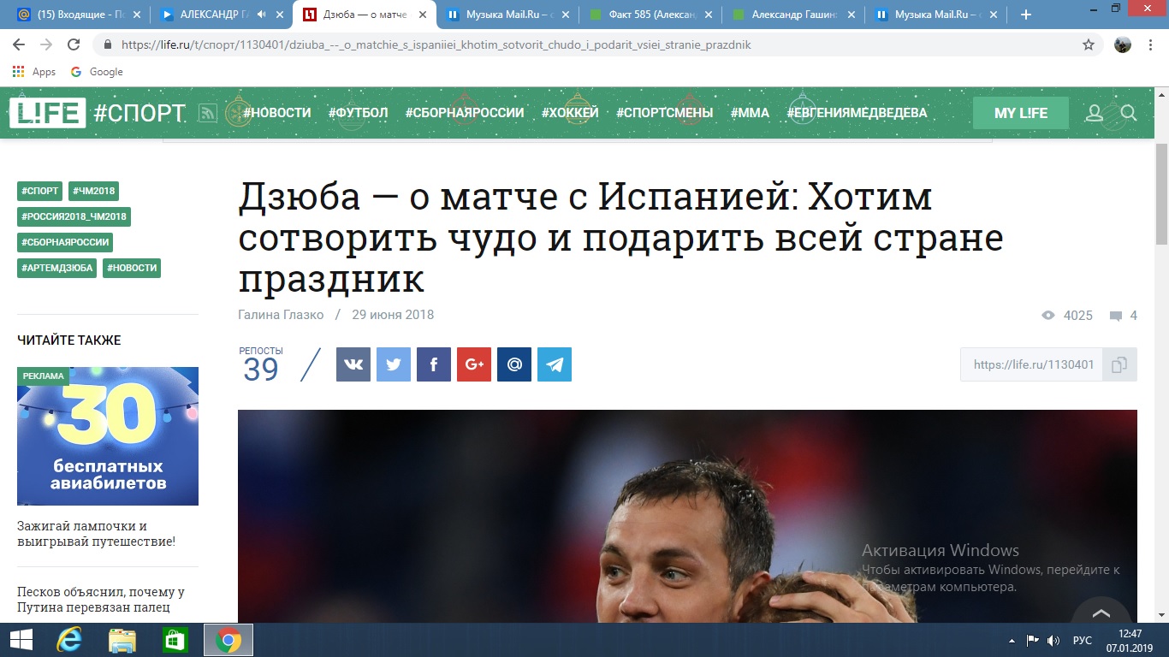Click the scroll-to-top arrow button

click(x=1101, y=612)
